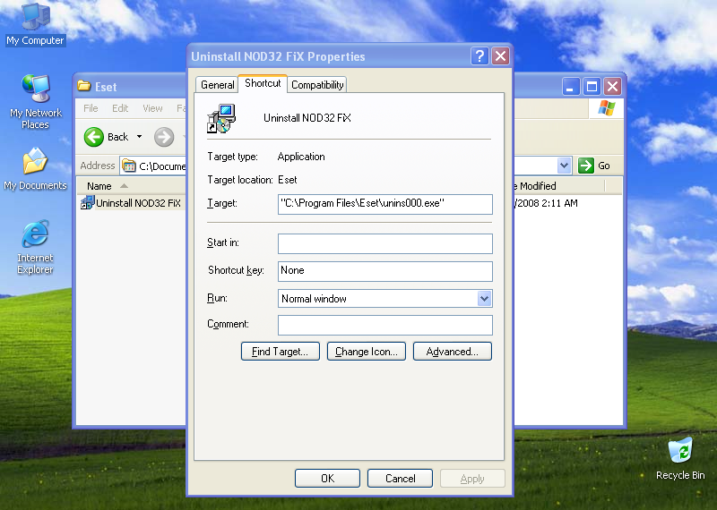The height and width of the screenshot is (510, 717).
Task: Click the Uninstall NOD32 FiX file icon in list
Action: pyautogui.click(x=87, y=203)
